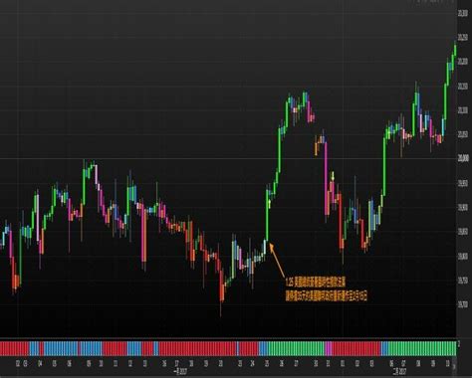
Task: Click the 二月 2017 month label
Action: (x=399, y=371)
